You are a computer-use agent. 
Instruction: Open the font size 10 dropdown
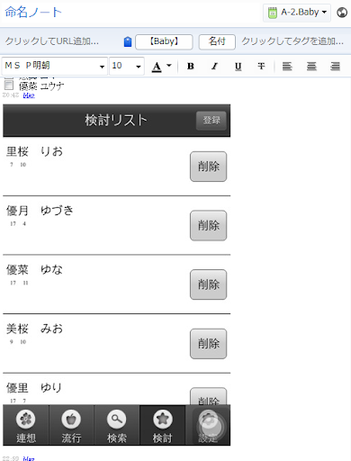click(127, 66)
